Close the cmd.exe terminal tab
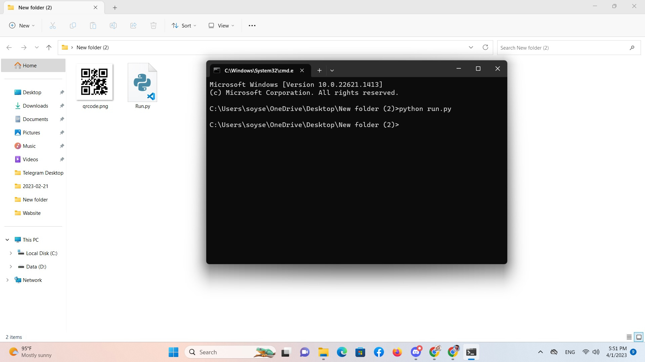Viewport: 645px width, 362px height. 302,70
